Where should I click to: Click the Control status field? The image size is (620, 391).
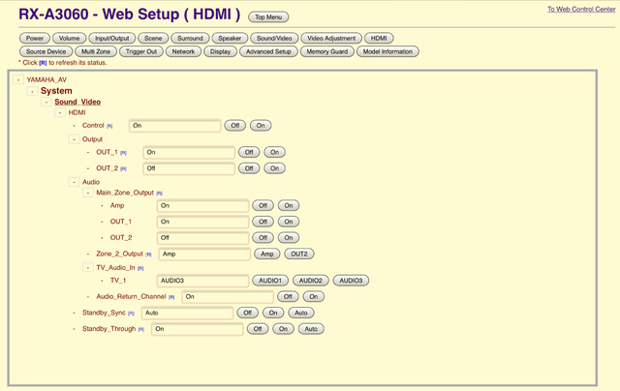coord(174,126)
